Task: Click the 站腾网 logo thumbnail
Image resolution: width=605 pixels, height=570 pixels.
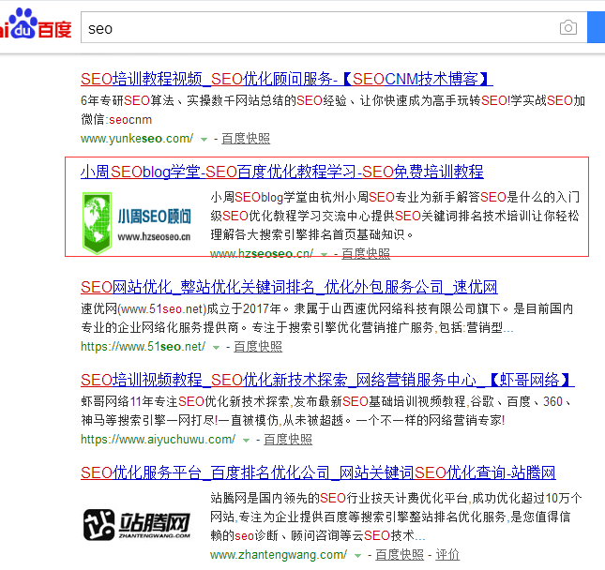Action: (137, 524)
